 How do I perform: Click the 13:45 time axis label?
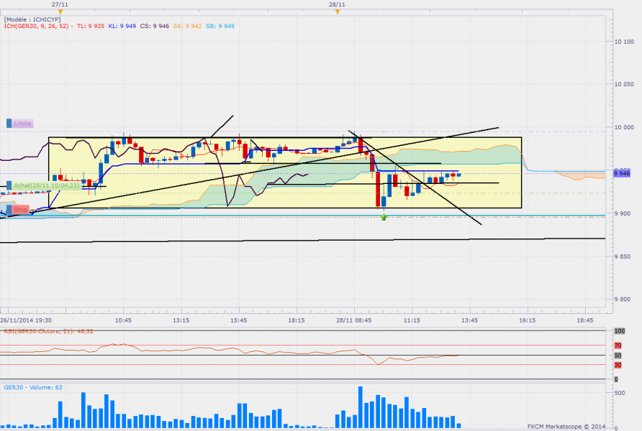[x=469, y=320]
